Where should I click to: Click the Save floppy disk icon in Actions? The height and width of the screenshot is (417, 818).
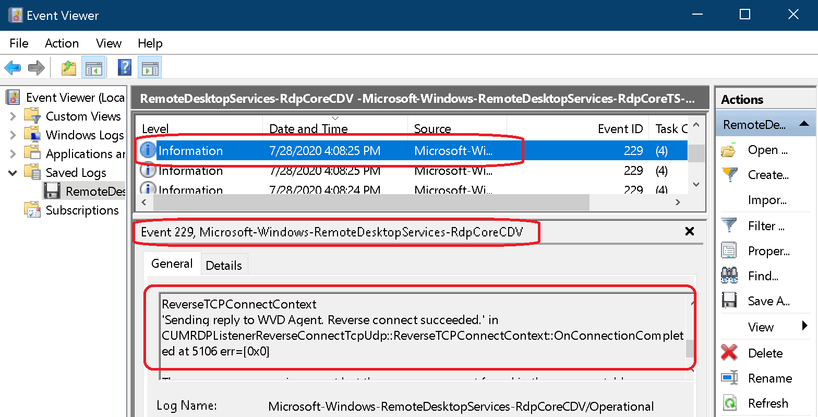pyautogui.click(x=729, y=301)
